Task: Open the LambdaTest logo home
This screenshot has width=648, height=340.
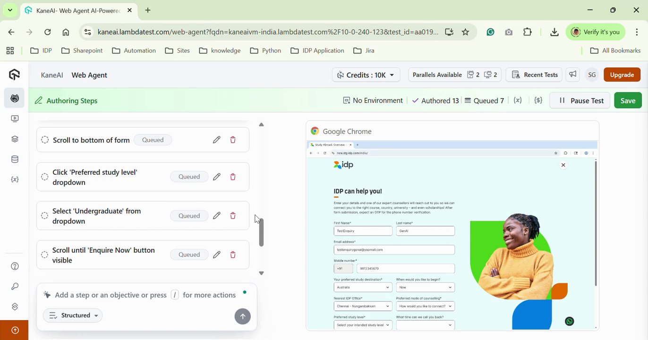Action: point(14,75)
